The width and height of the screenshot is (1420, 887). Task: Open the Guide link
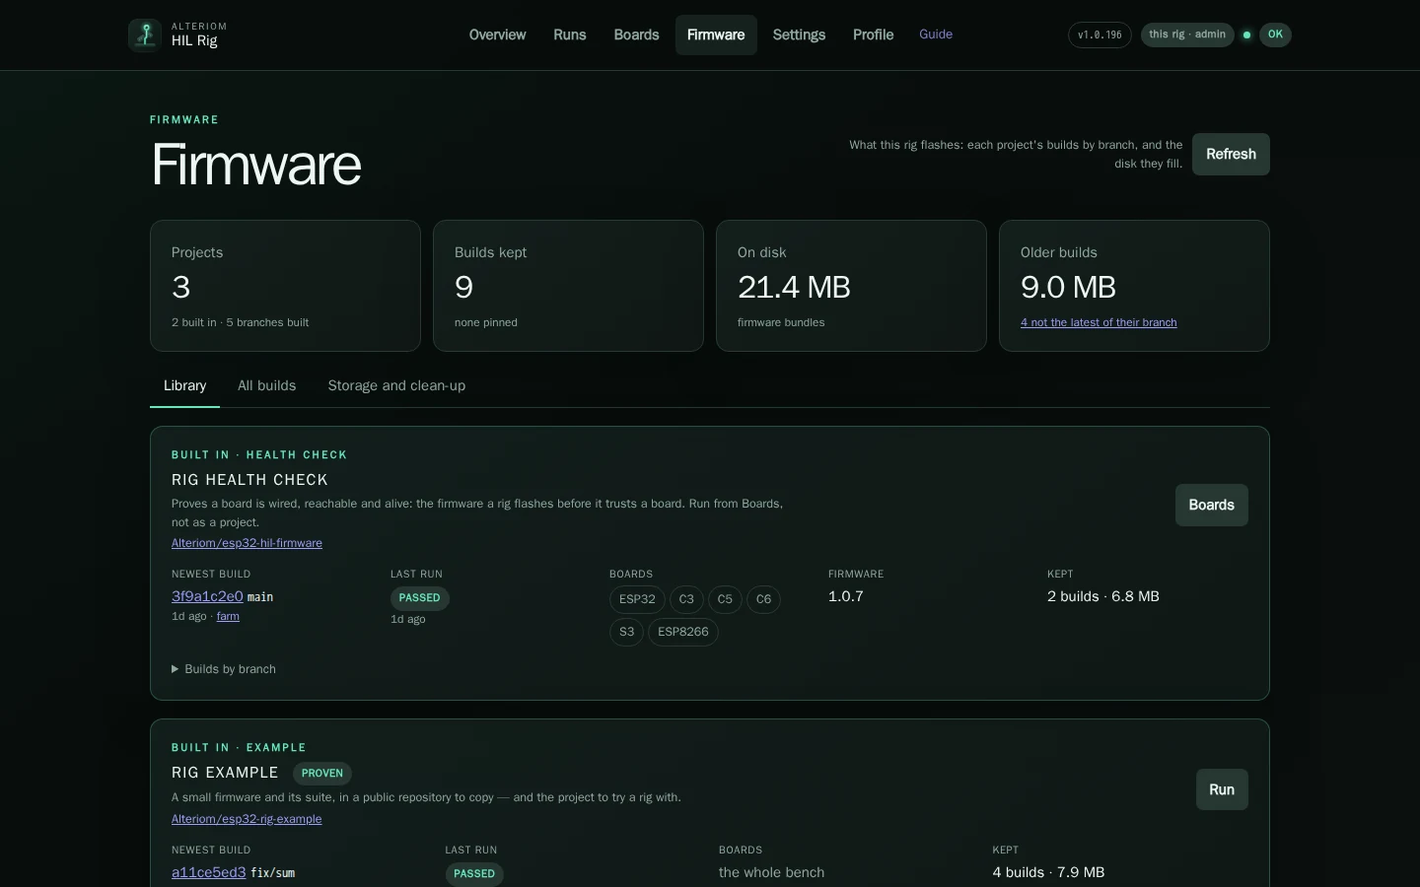(x=936, y=34)
